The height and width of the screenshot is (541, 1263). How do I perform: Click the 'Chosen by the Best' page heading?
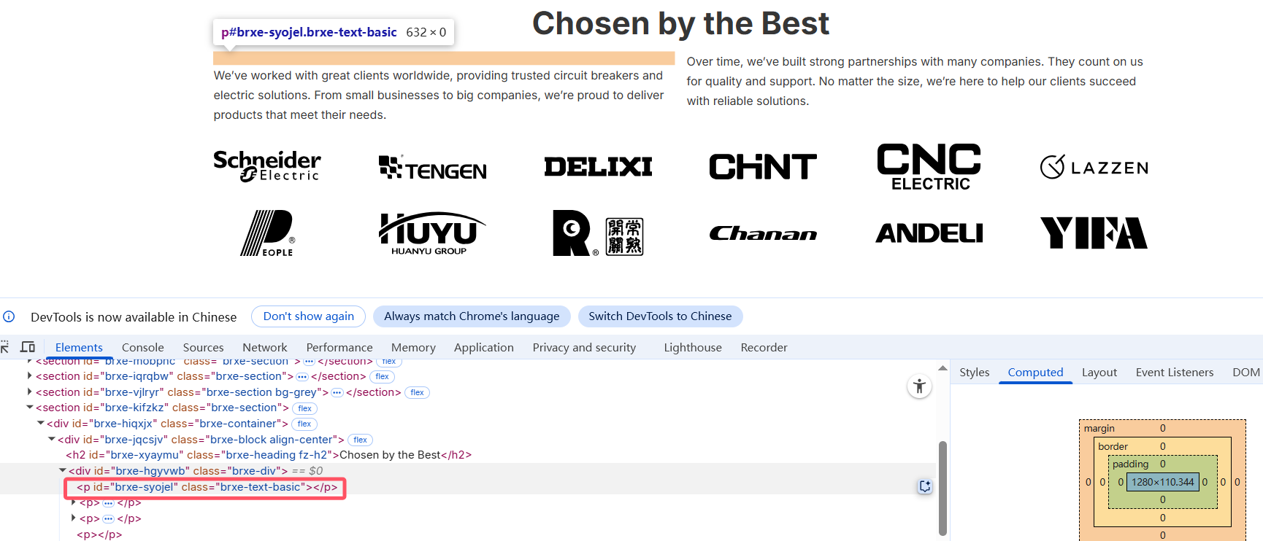pos(680,23)
